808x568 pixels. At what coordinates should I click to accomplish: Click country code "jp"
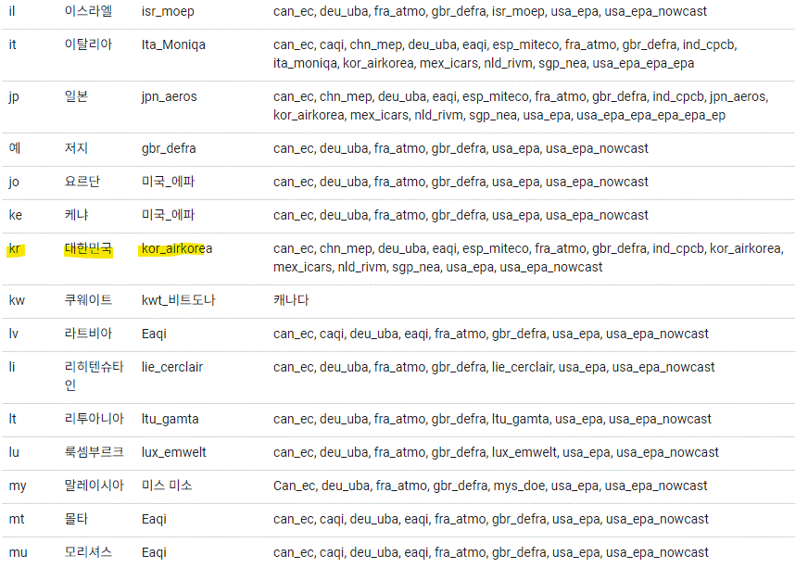click(14, 97)
